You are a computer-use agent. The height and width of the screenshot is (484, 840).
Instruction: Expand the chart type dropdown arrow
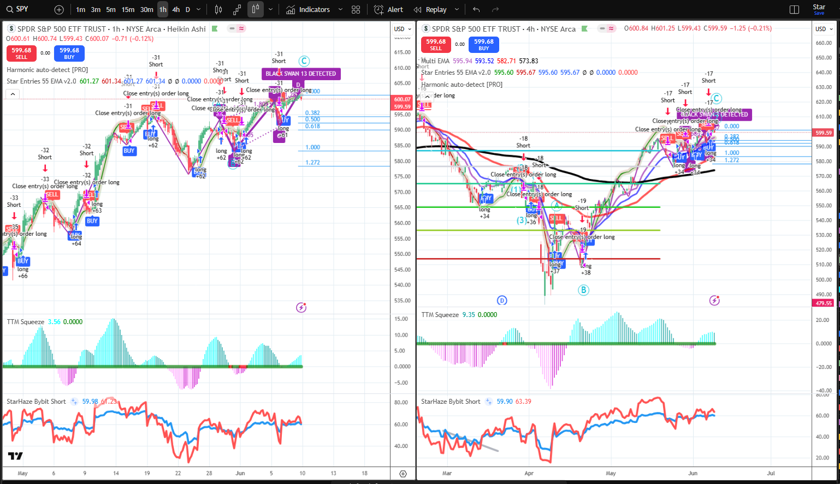click(x=270, y=10)
